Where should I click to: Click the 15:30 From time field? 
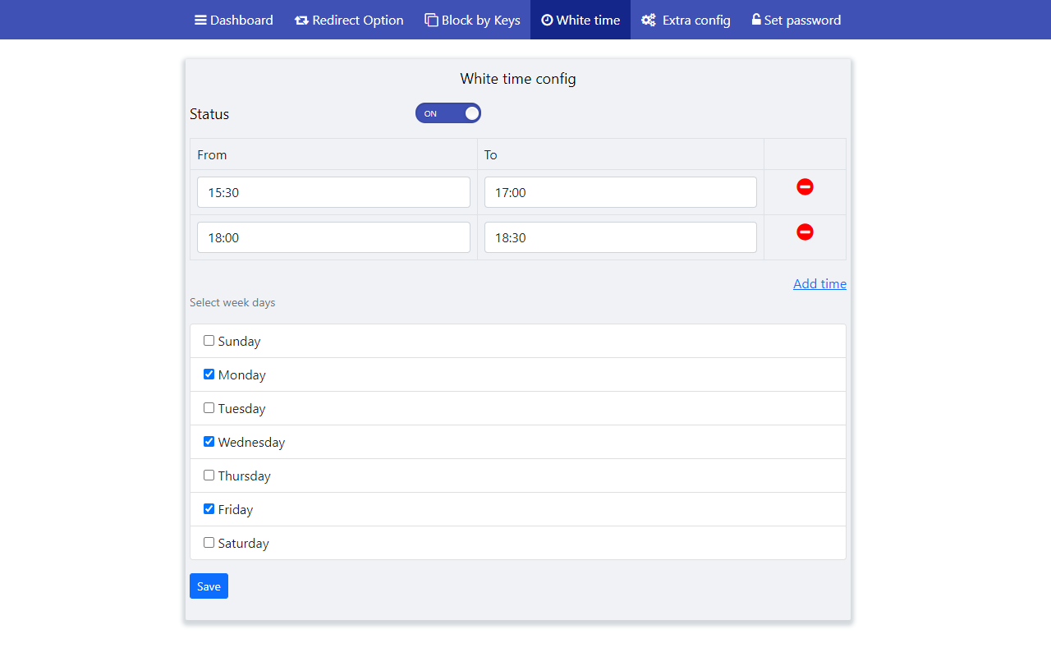[333, 191]
